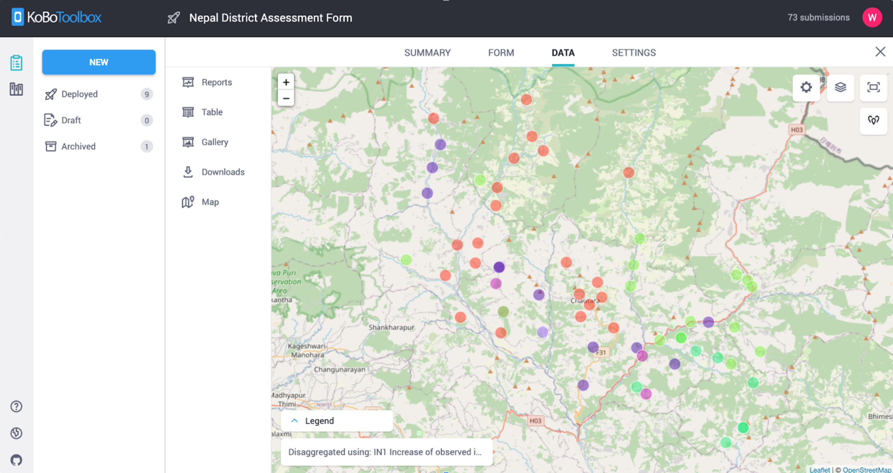This screenshot has width=893, height=473.
Task: Open Library sidebar icon
Action: [x=16, y=89]
